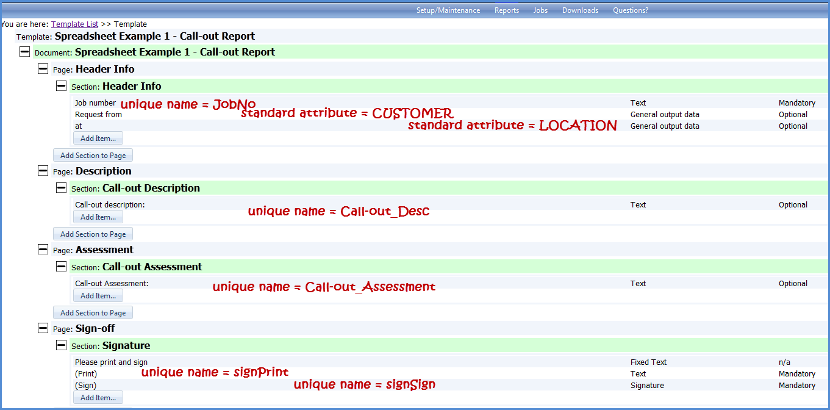Viewport: 830px width, 410px height.
Task: Collapse the Header Info section
Action: (61, 86)
